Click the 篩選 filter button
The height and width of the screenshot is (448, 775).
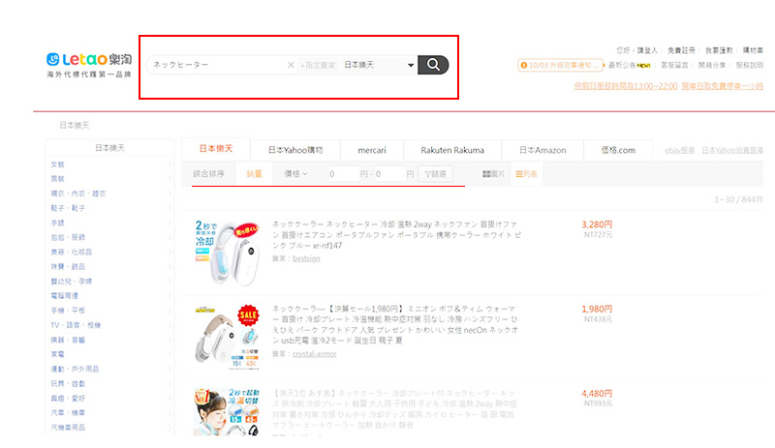tap(435, 174)
